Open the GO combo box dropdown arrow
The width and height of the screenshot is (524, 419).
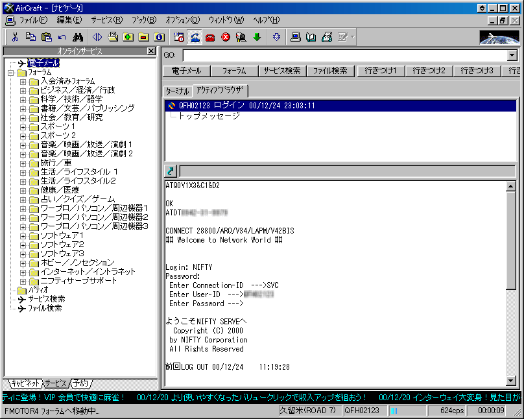[512, 55]
